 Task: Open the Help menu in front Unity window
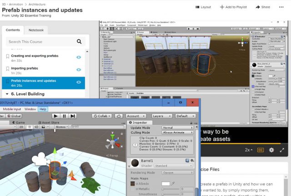click(43, 109)
